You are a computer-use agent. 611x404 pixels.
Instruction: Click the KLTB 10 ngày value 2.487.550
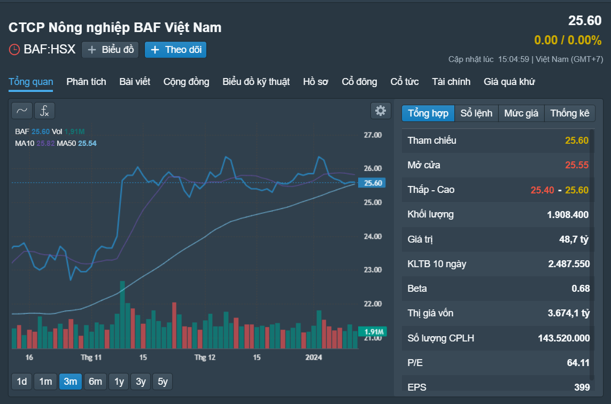[x=569, y=264]
